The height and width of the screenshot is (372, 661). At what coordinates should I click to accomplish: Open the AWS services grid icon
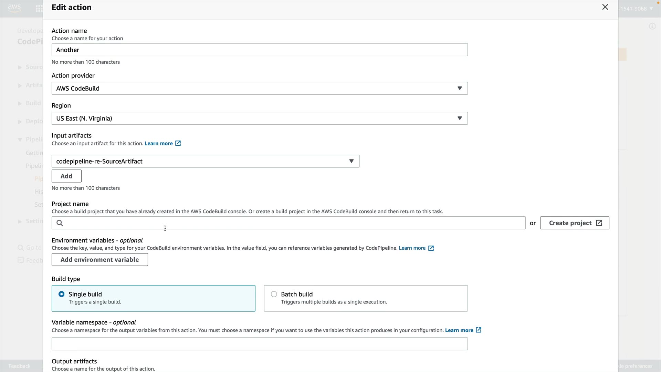[39, 9]
